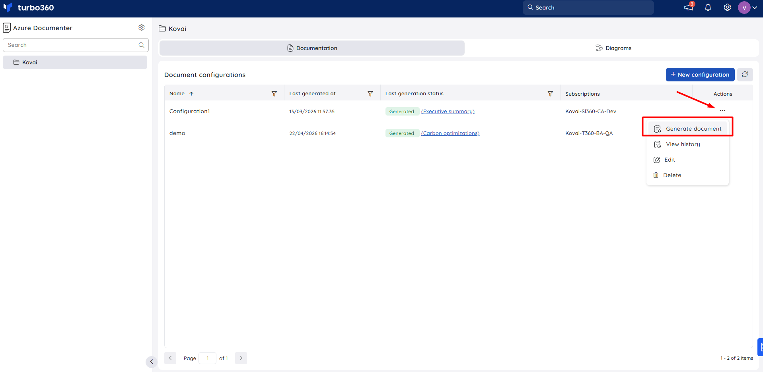Click the Subscriptions column header
This screenshot has width=763, height=372.
[x=582, y=94]
